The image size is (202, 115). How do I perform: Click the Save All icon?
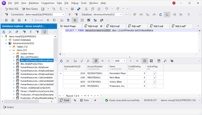click(x=79, y=9)
